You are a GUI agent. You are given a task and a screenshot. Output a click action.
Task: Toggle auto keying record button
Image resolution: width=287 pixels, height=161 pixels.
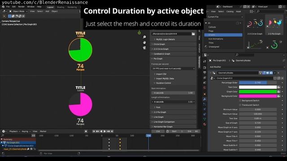tap(86, 131)
